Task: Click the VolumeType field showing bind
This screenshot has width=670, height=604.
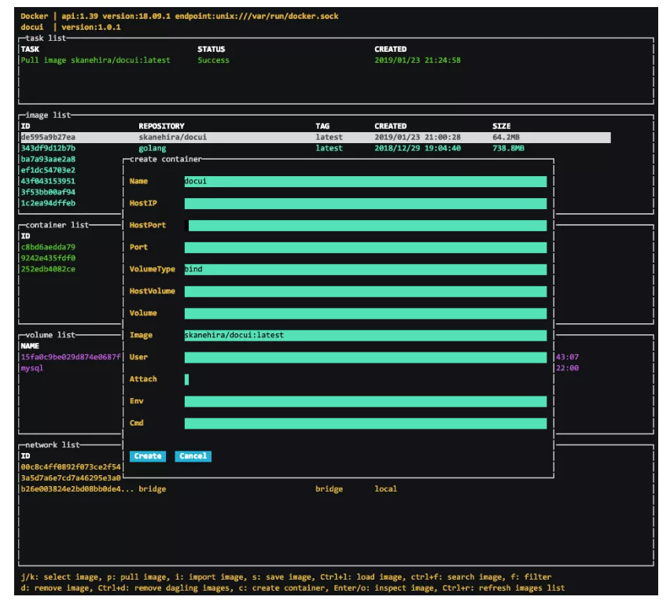Action: click(x=315, y=269)
